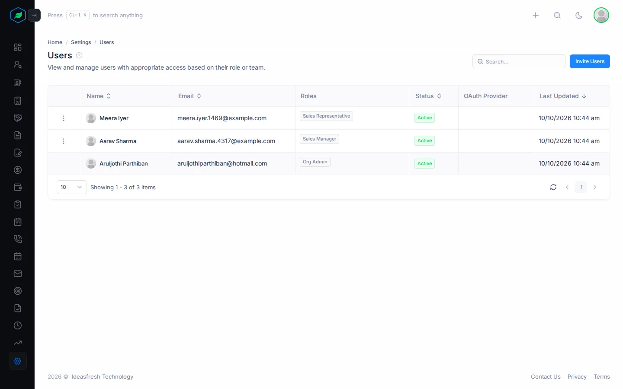Click the plus quick-create icon in header
Viewport: 623px width, 389px height.
point(536,15)
